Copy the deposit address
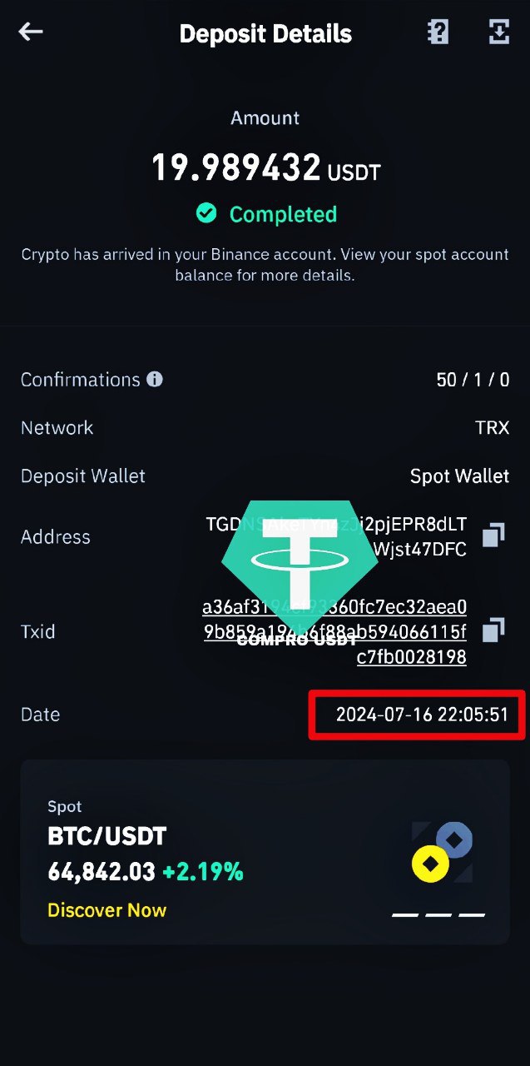 coord(493,535)
